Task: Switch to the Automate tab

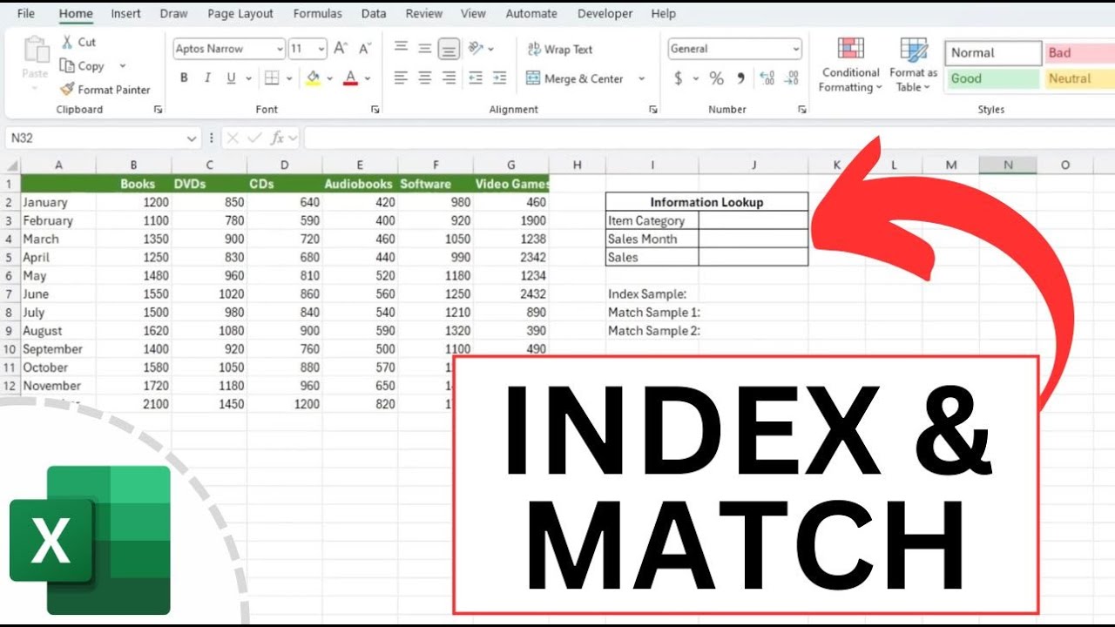Action: pos(531,13)
